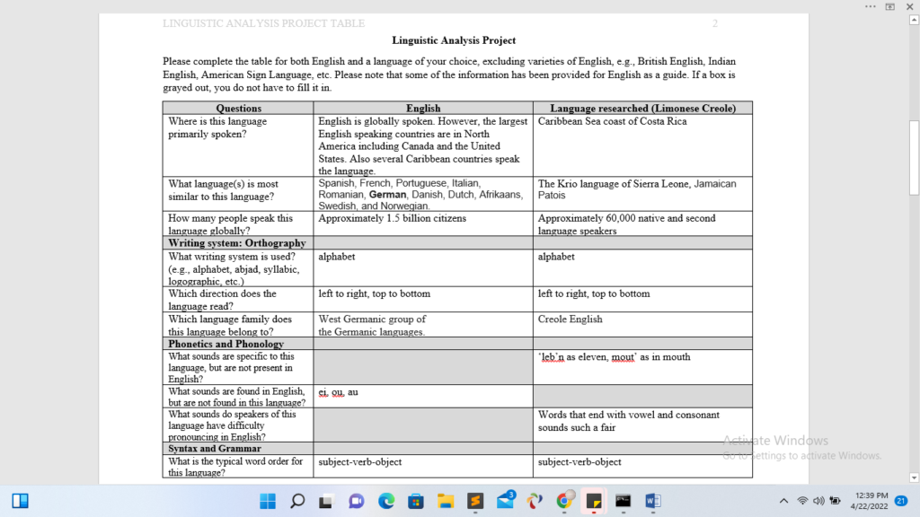The width and height of the screenshot is (920, 517).
Task: Open Ribbon Display Options
Action: point(890,6)
